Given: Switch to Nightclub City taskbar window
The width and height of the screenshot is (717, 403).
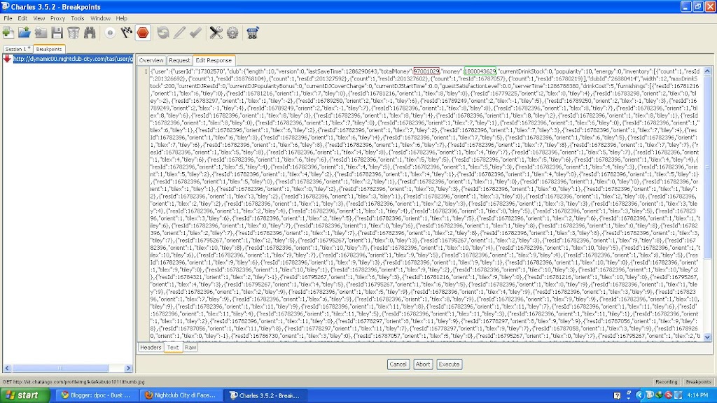Looking at the screenshot, I should tap(181, 395).
